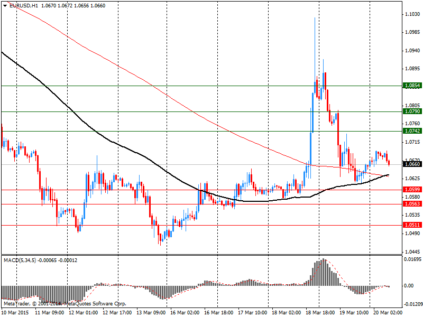This screenshot has width=423, height=317.
Task: Click the MACD zero level 0.00 label
Action: [409, 286]
